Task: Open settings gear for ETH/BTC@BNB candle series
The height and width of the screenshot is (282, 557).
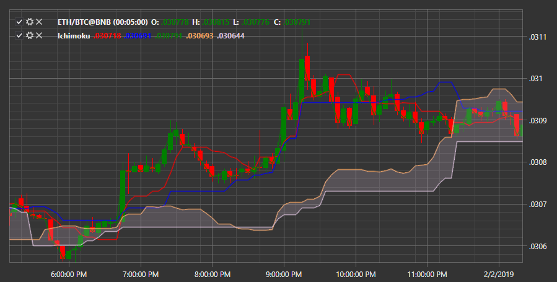Action: (x=30, y=22)
